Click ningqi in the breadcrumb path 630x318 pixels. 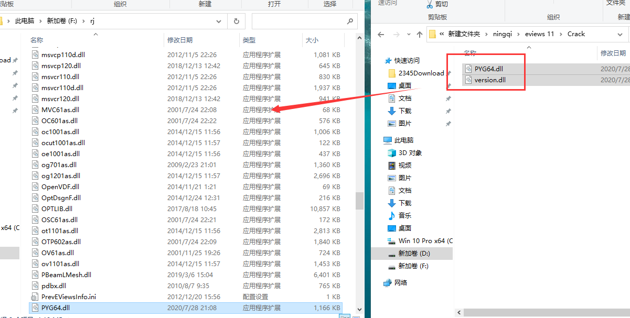(505, 34)
